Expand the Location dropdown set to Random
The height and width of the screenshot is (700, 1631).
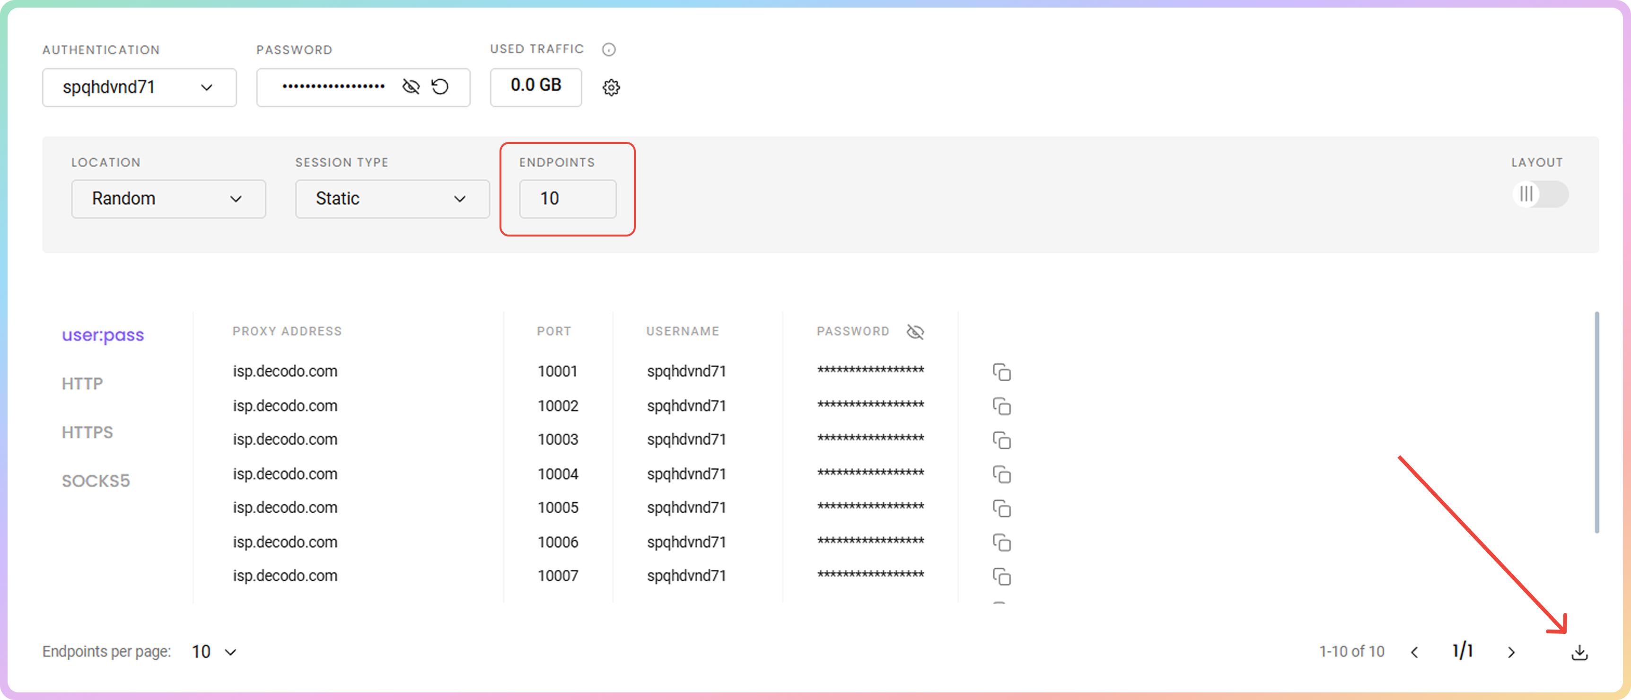pyautogui.click(x=168, y=199)
